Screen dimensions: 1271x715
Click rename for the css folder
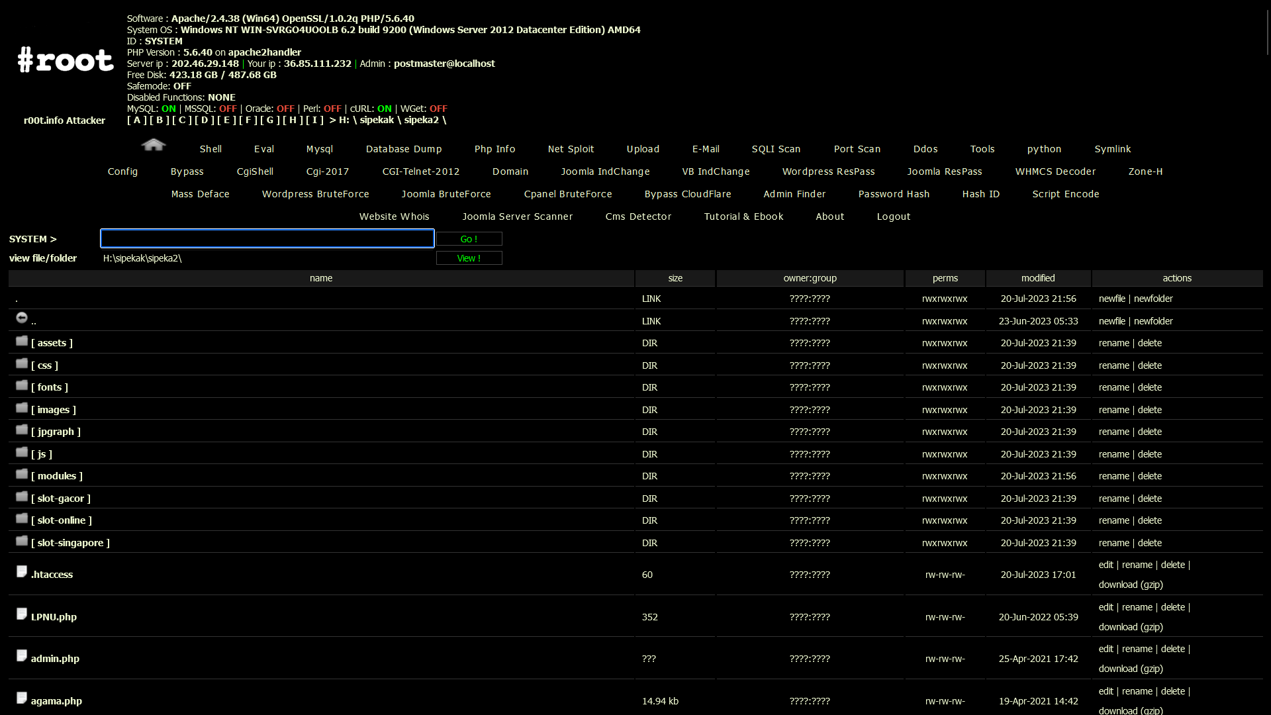pos(1114,365)
